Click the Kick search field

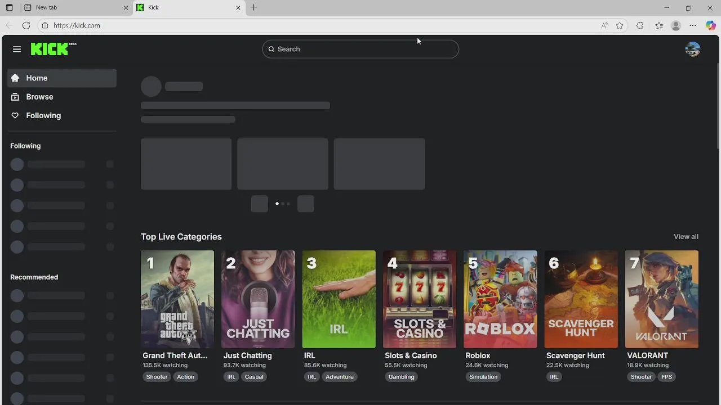coord(360,49)
